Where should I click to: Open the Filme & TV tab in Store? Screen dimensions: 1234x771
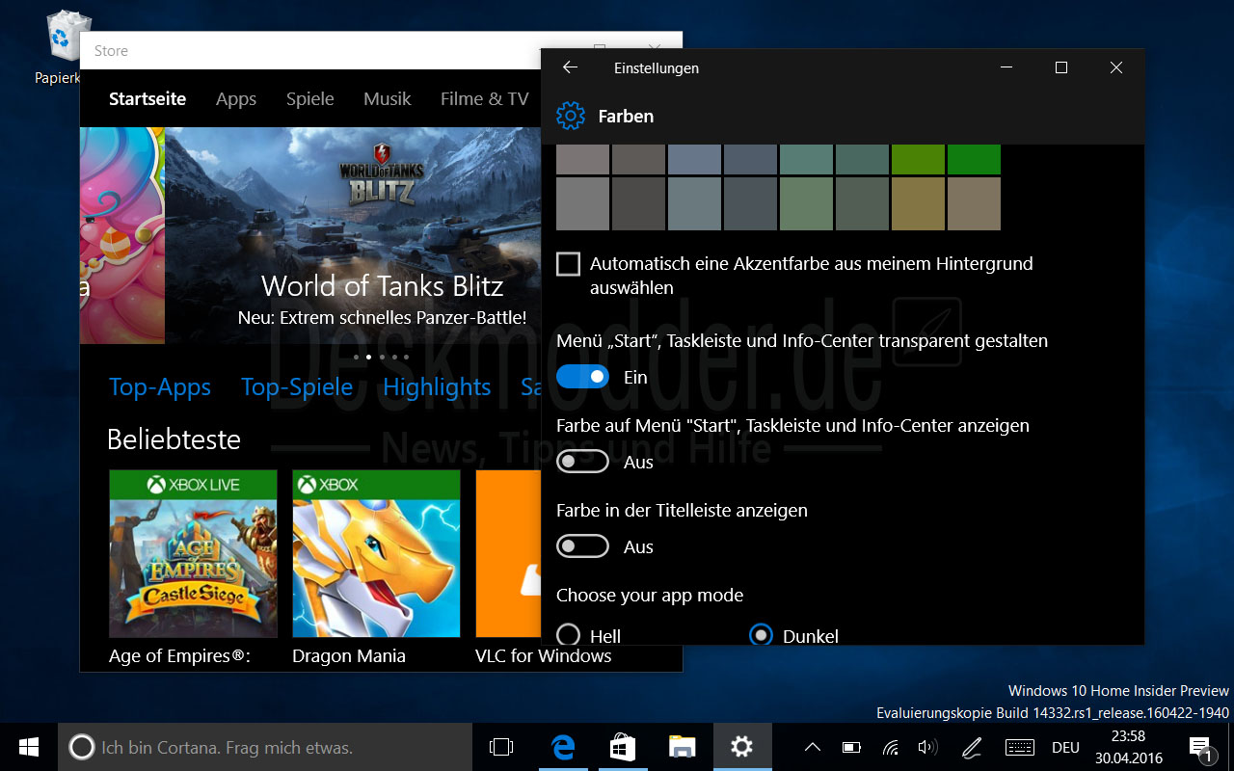485,98
